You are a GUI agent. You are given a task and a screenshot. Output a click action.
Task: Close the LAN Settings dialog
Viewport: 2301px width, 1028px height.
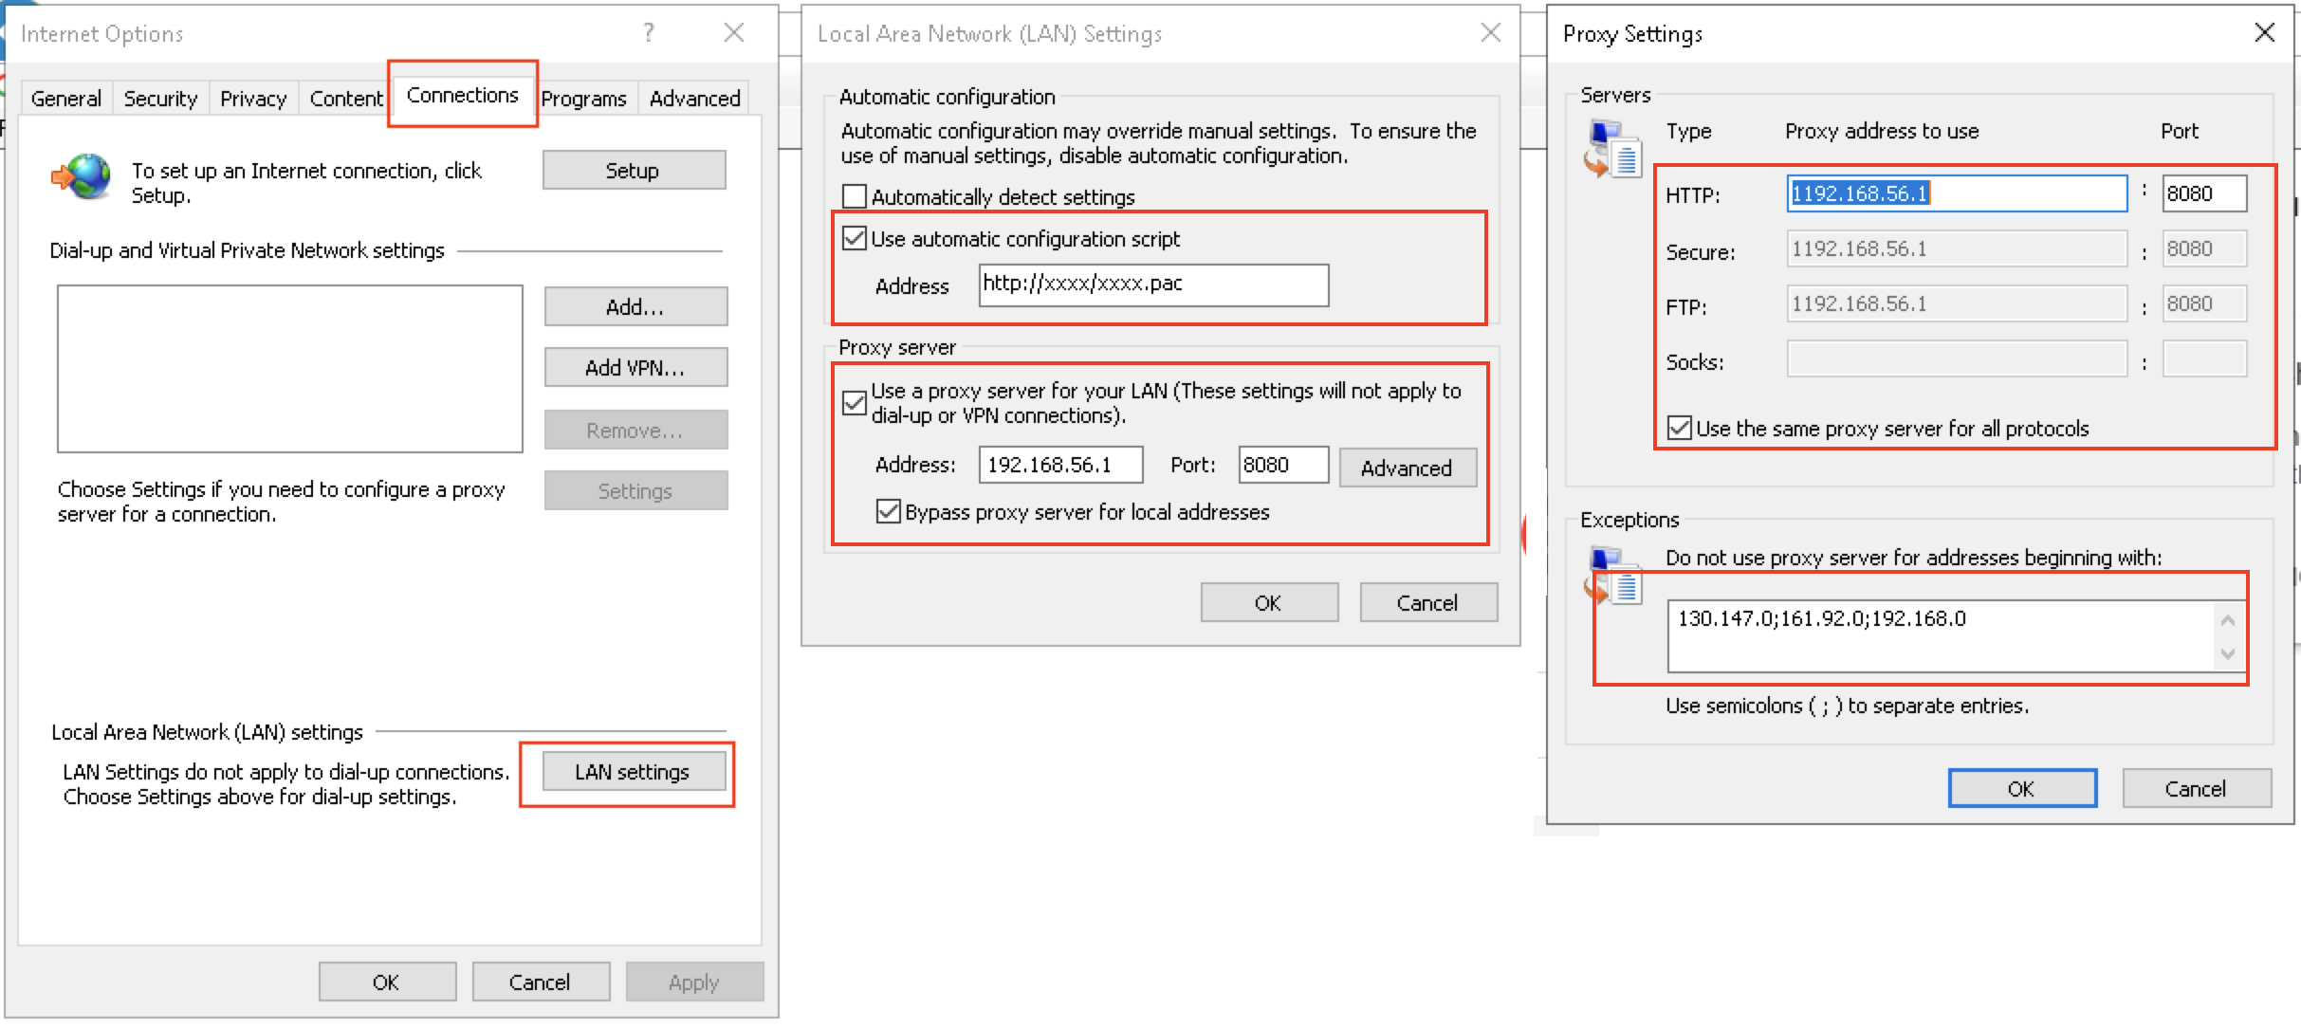click(1490, 33)
